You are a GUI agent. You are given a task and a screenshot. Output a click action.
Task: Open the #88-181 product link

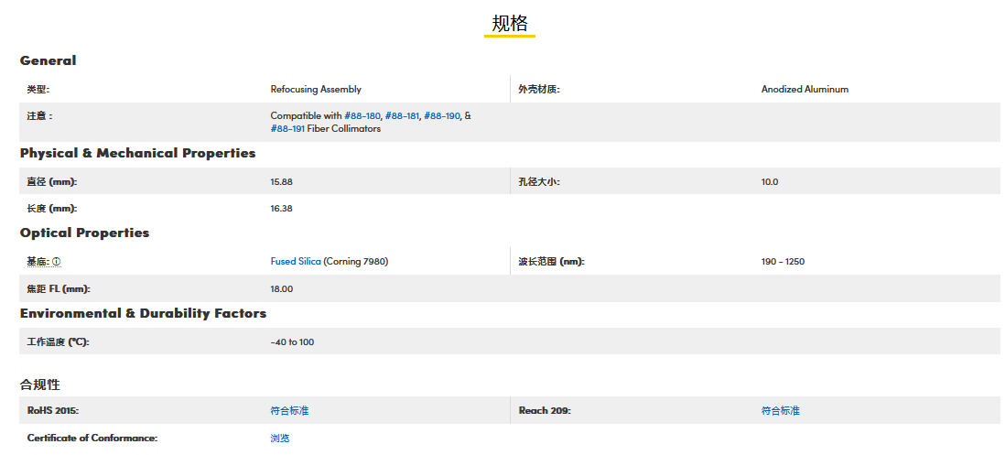402,116
